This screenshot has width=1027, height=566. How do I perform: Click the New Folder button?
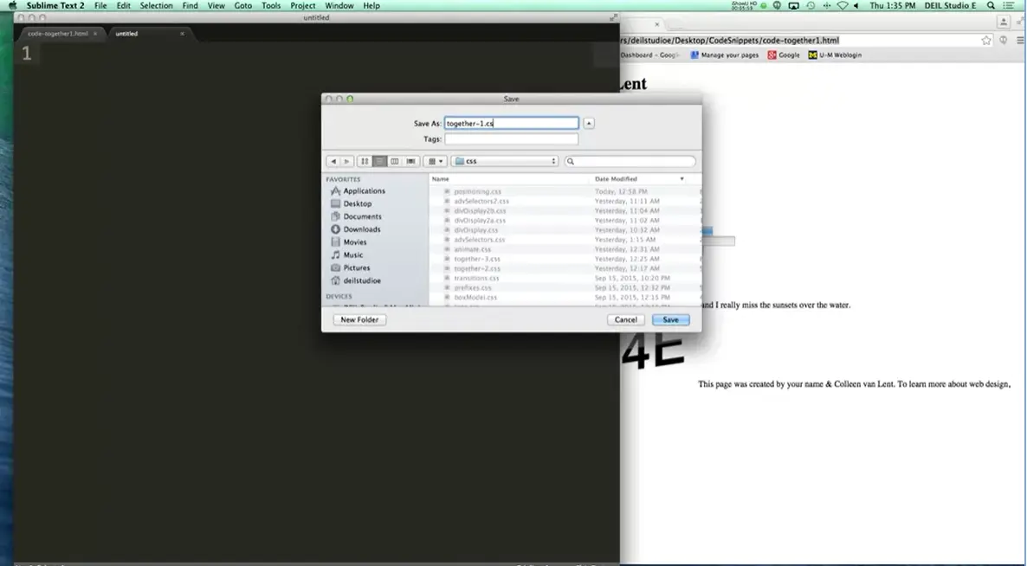point(358,319)
